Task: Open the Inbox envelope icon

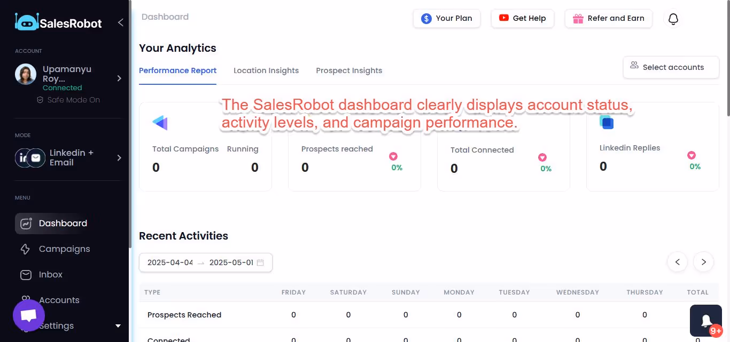Action: click(26, 274)
